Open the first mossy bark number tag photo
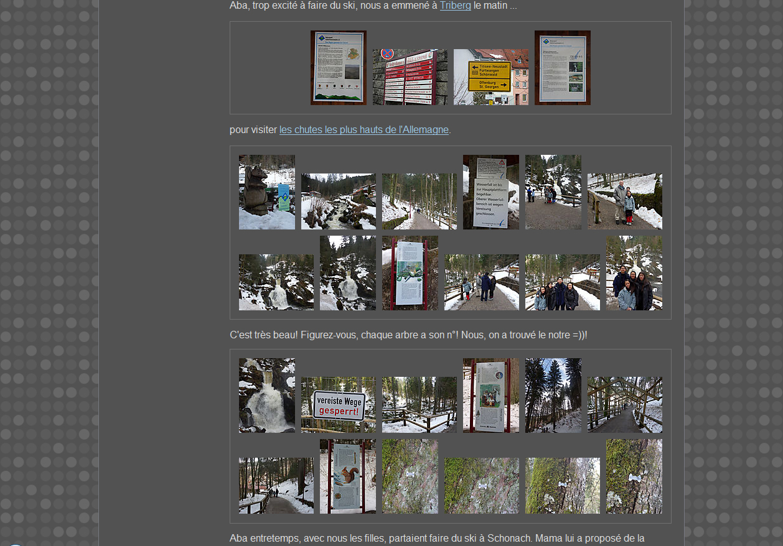This screenshot has height=546, width=783. pos(410,476)
